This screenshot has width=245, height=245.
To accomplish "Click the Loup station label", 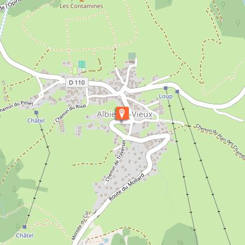I will 166,96.
